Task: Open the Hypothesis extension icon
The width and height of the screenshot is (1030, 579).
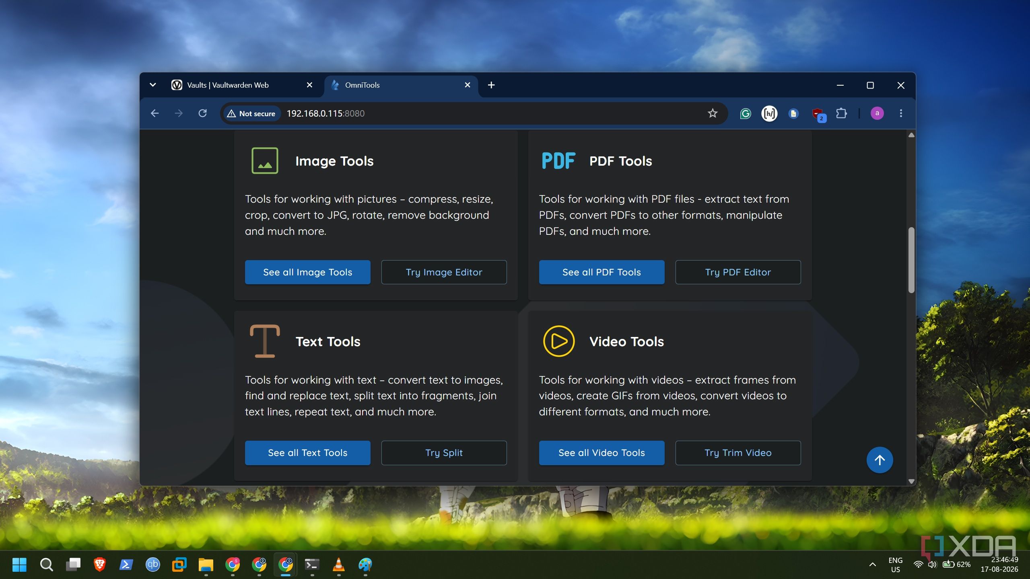Action: pos(769,113)
